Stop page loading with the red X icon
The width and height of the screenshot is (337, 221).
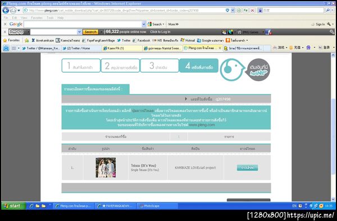[252, 10]
